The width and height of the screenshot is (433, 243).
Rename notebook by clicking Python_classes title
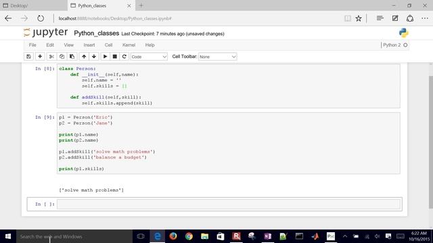pos(96,33)
